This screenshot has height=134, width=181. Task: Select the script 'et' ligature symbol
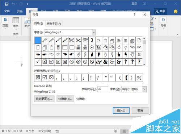(98, 62)
